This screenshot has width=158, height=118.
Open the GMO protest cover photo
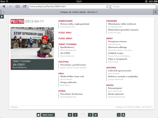tap(32, 43)
